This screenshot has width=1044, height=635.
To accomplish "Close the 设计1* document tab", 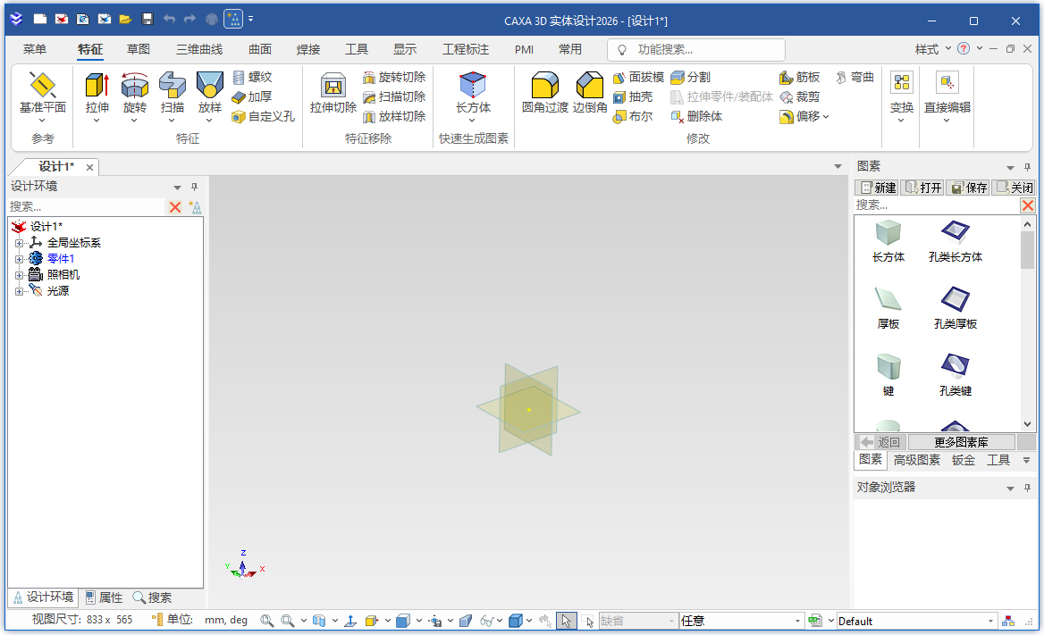I will pyautogui.click(x=90, y=167).
